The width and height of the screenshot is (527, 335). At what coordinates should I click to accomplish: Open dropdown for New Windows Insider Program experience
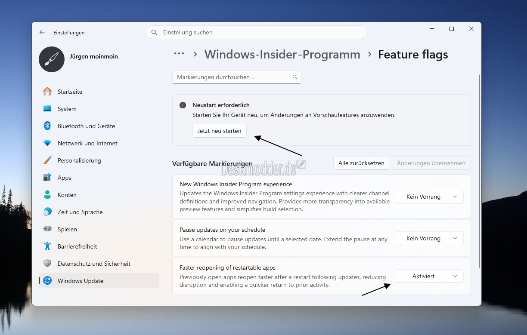(429, 197)
